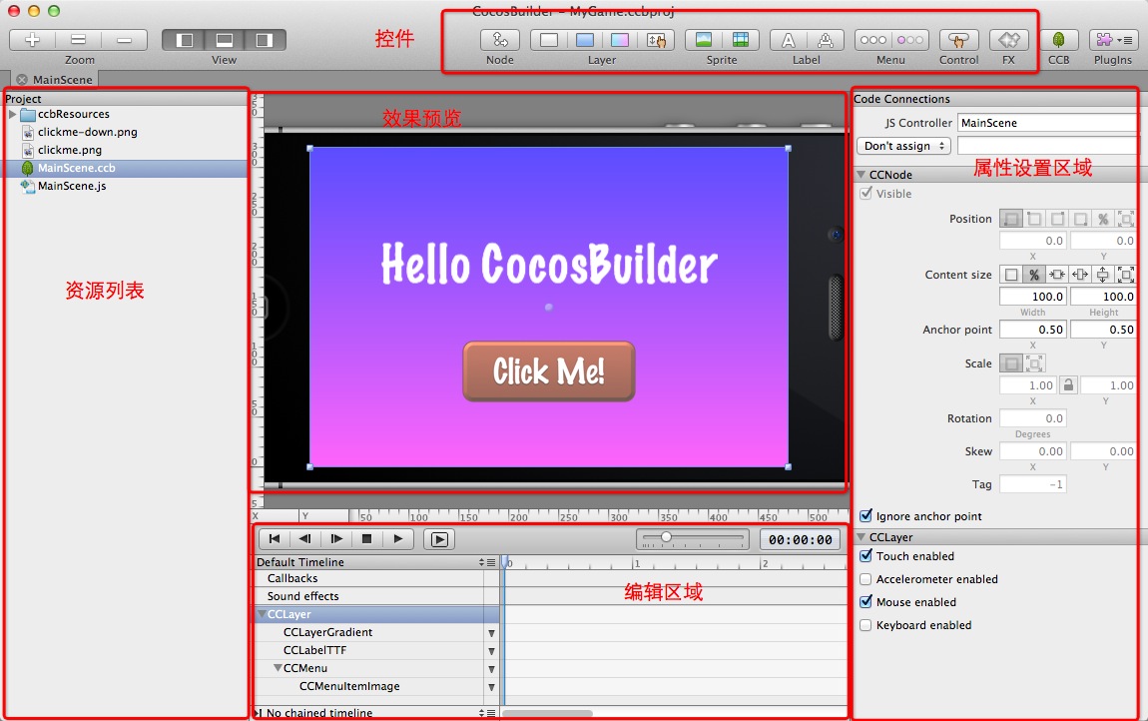The height and width of the screenshot is (721, 1148).
Task: Click the Zoom reset equals button
Action: tap(78, 40)
